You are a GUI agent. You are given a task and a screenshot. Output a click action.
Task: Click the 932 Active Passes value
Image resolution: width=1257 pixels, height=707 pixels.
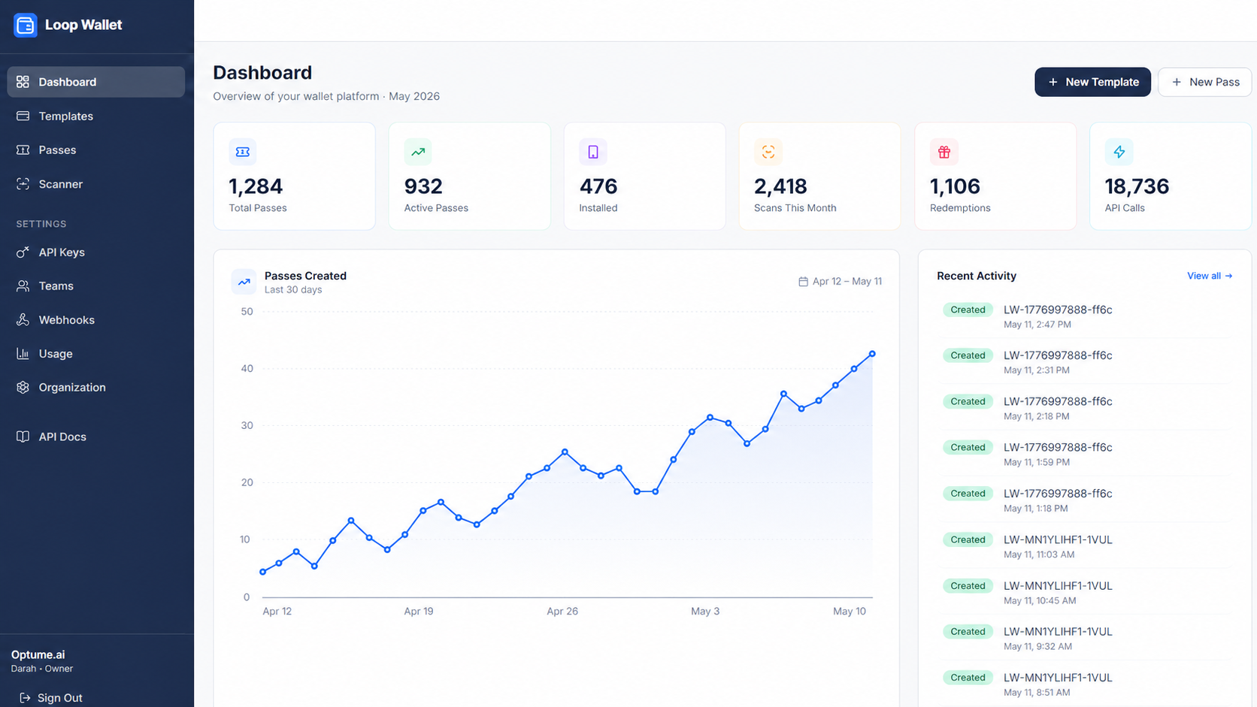coord(423,186)
